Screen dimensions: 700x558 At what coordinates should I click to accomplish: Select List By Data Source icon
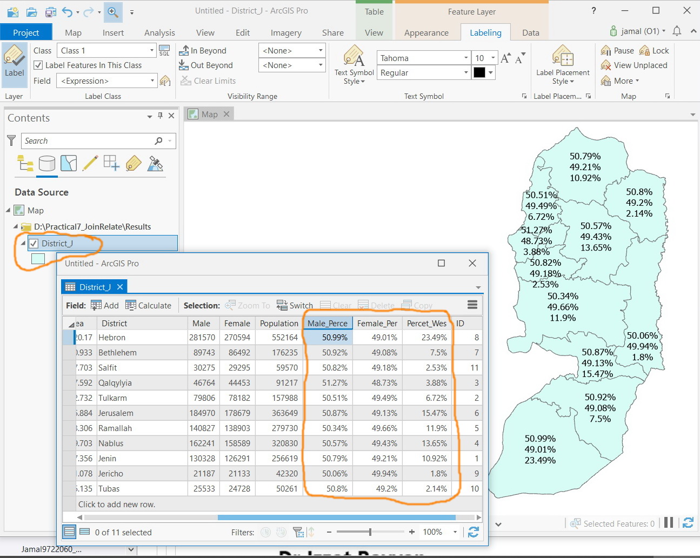coord(47,163)
